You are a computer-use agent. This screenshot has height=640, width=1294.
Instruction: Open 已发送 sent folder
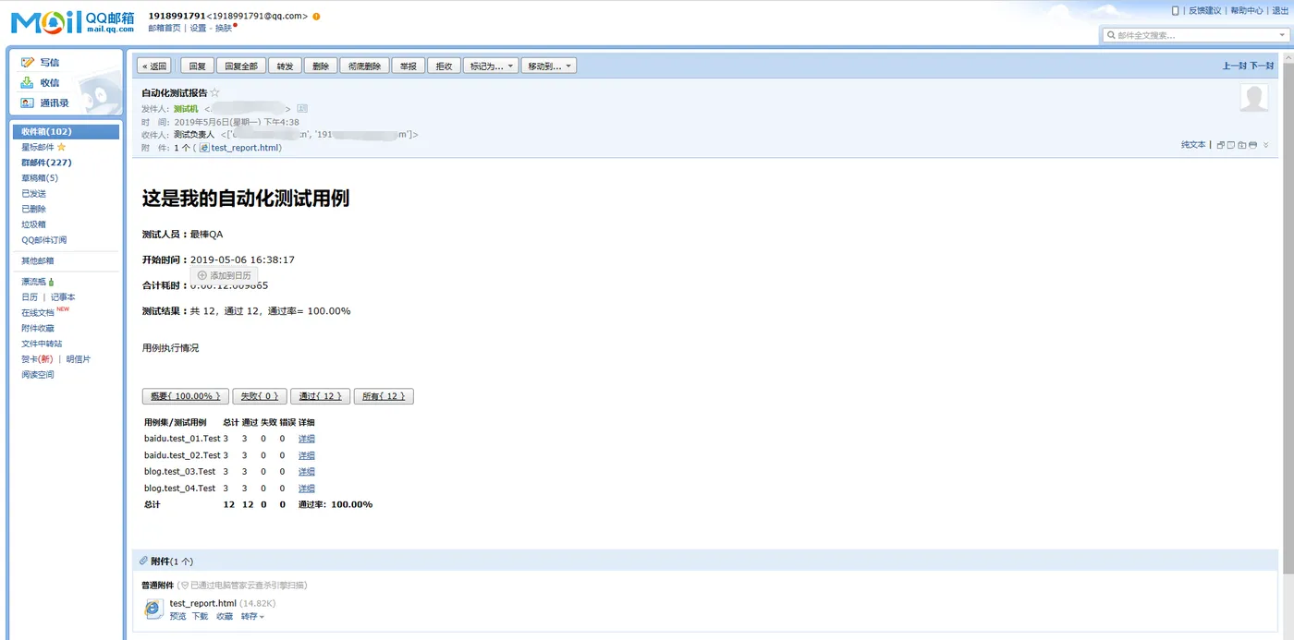[33, 193]
